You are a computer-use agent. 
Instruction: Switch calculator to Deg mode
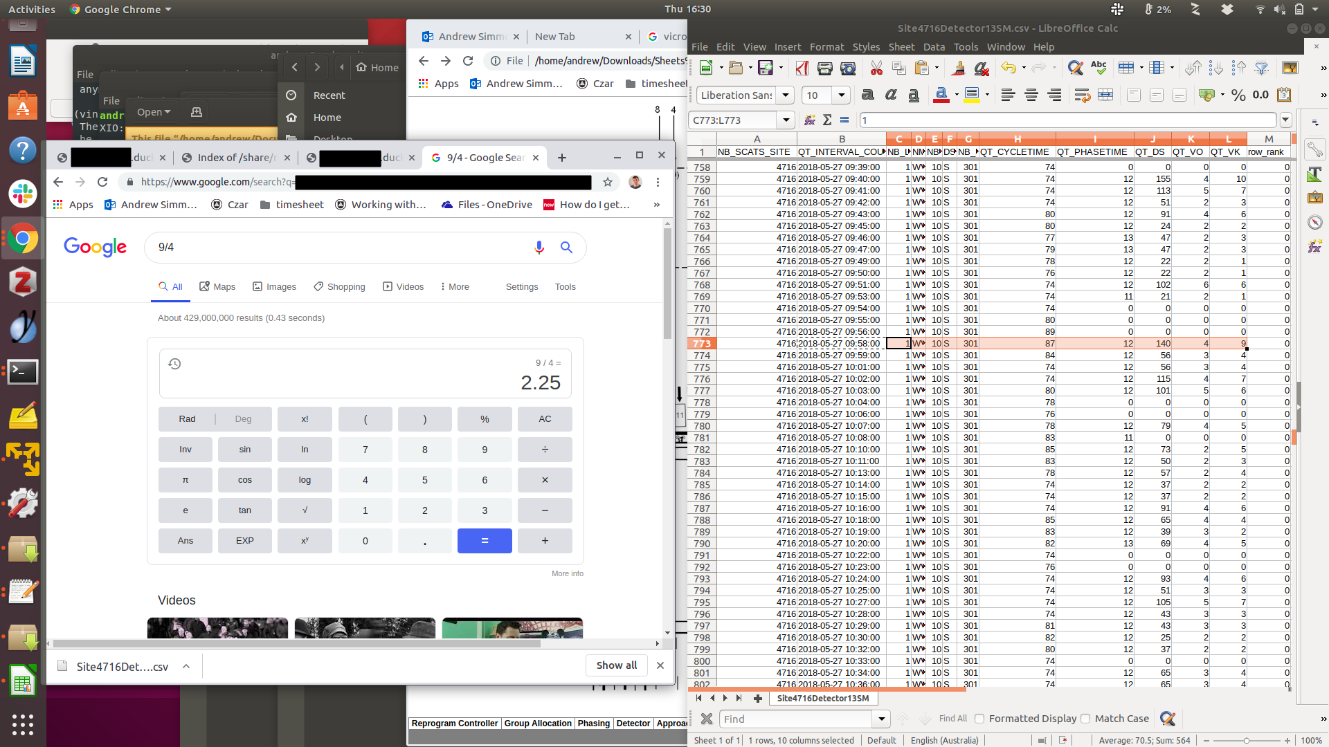(243, 419)
